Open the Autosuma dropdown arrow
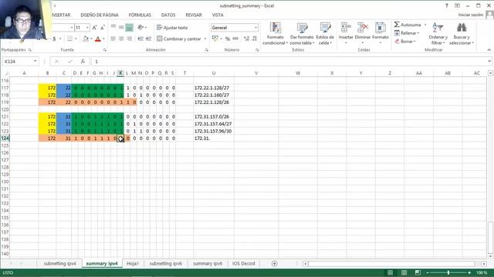Viewport: 494px width, 277px height. [x=425, y=25]
